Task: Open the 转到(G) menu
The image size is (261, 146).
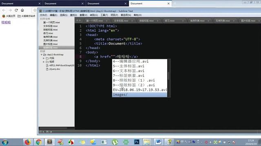Action: (x=94, y=15)
